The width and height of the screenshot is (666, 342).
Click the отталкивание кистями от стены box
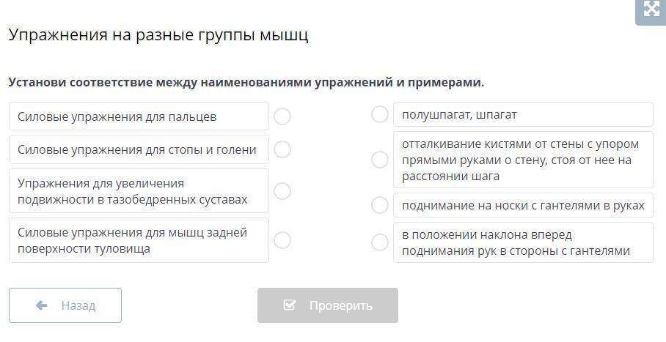click(x=522, y=160)
